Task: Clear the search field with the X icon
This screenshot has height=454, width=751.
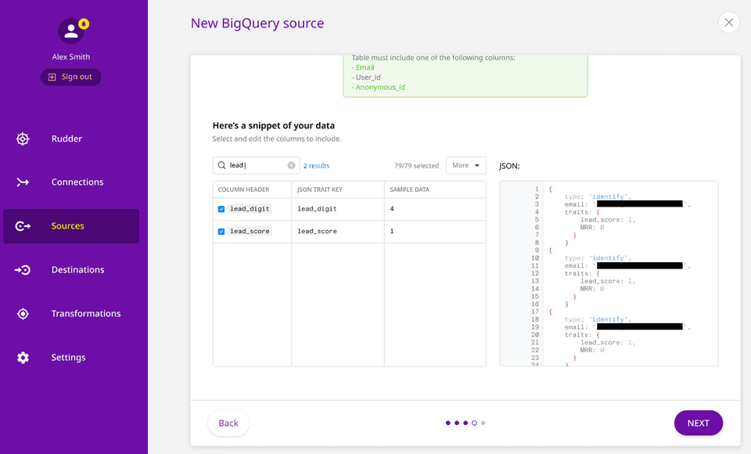Action: [291, 166]
